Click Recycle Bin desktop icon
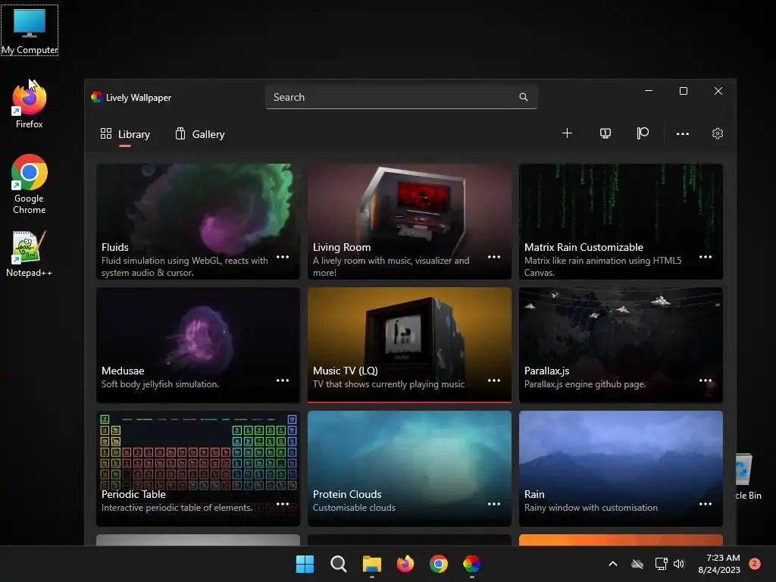Screen dimensions: 776x582 (x=748, y=477)
